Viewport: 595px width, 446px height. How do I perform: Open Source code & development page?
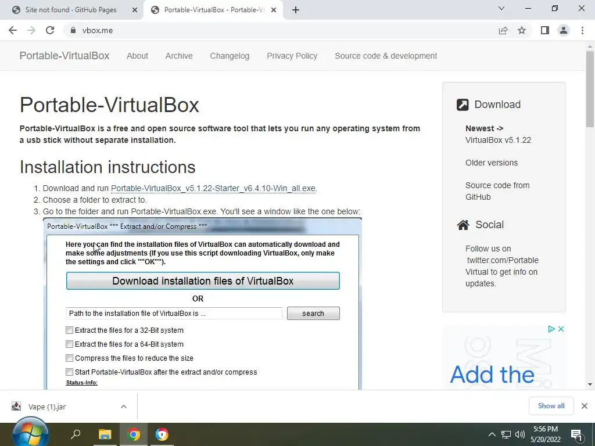coord(386,56)
